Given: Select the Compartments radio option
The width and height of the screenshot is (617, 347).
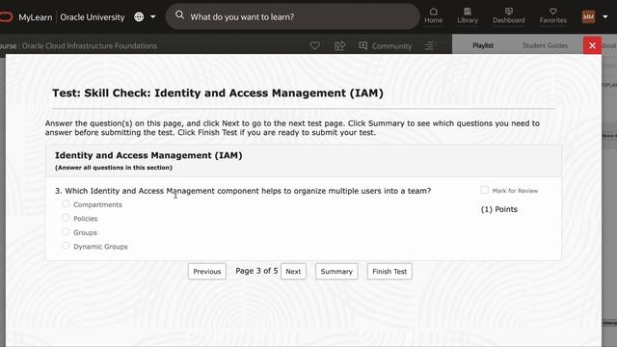Looking at the screenshot, I should click(x=66, y=203).
